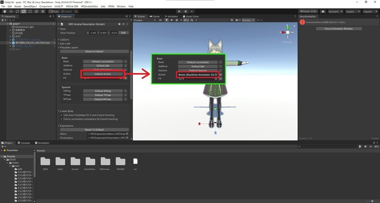380x203 pixels.
Task: Lock the Inspector panel
Action: coord(126,16)
